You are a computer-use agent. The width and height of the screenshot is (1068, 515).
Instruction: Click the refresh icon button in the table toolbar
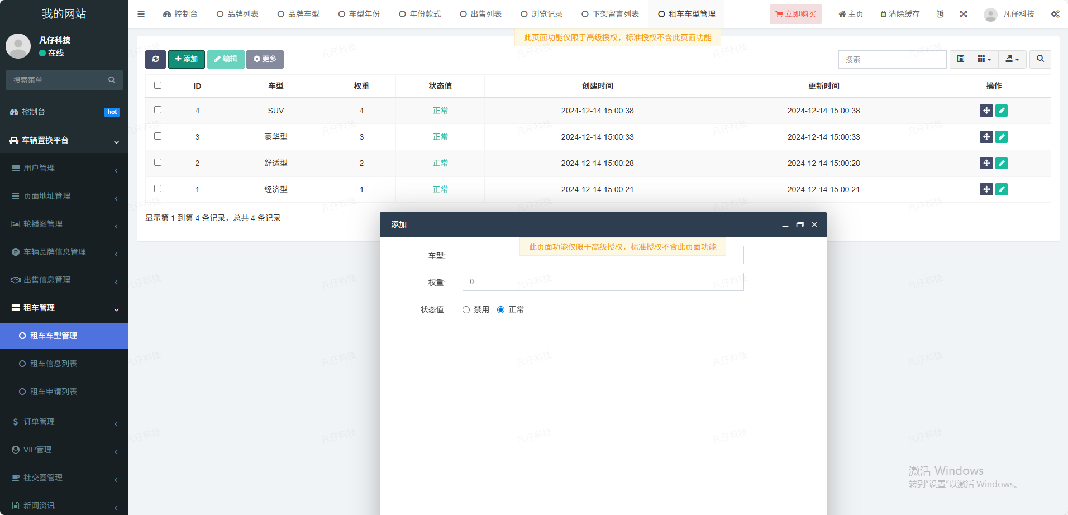pos(155,59)
